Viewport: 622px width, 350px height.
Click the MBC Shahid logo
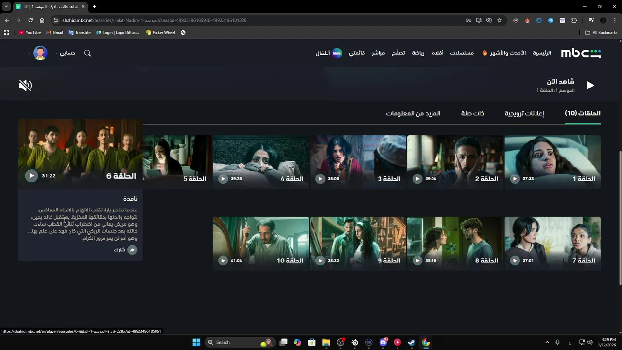[581, 53]
